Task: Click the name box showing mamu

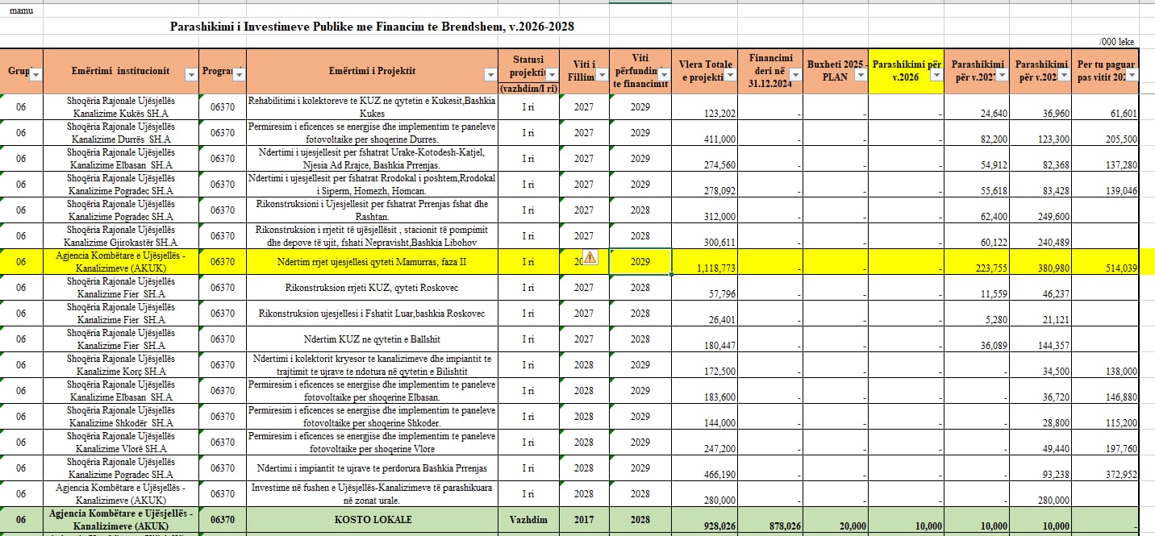Action: 22,10
